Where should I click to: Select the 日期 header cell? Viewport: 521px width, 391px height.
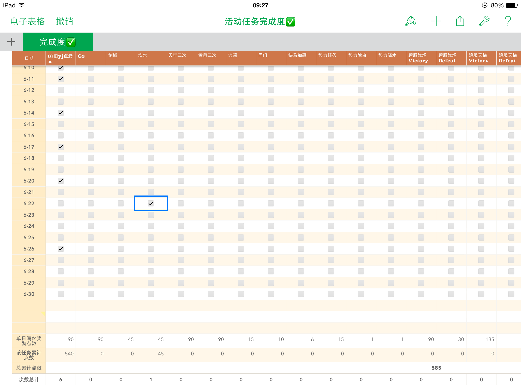pyautogui.click(x=29, y=58)
